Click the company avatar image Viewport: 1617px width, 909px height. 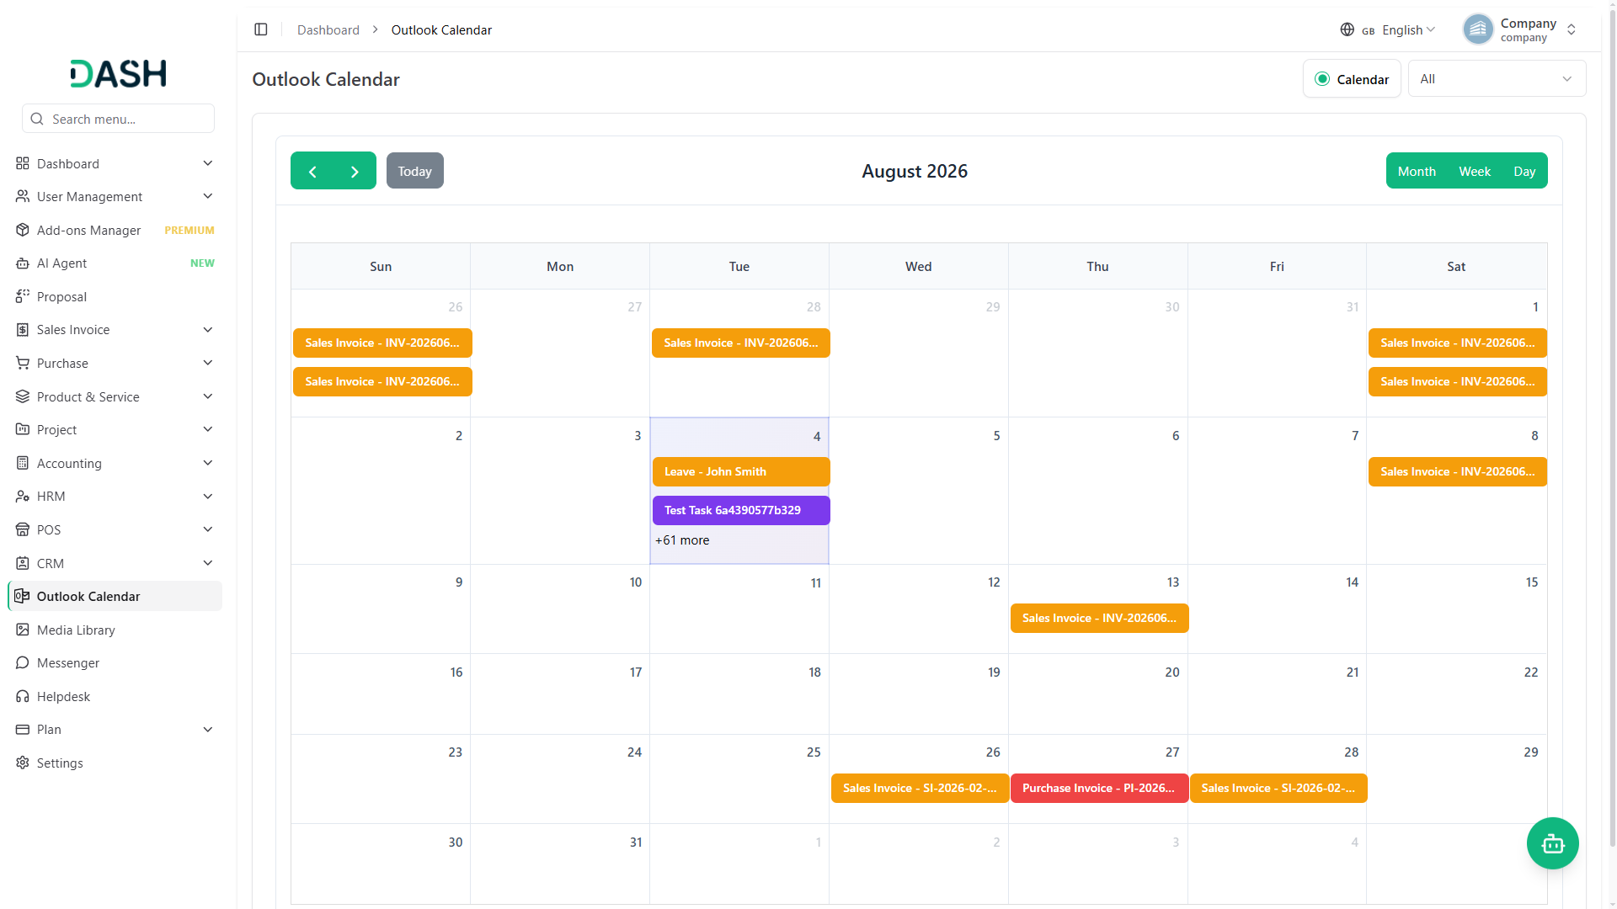pyautogui.click(x=1478, y=29)
